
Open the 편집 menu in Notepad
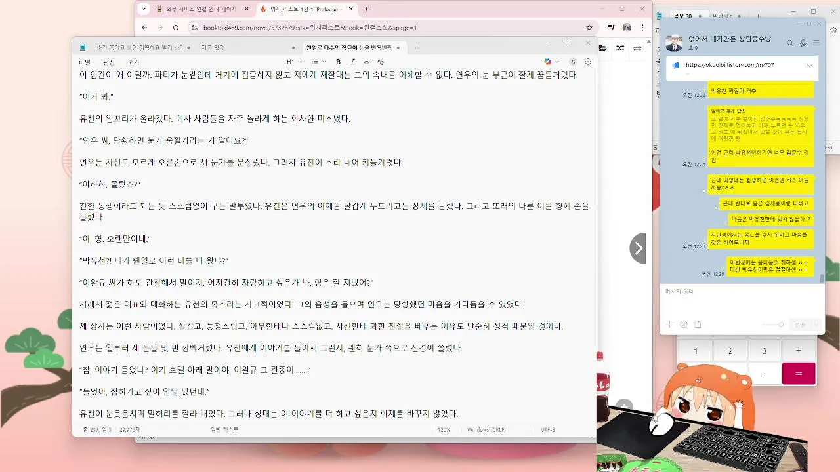(109, 62)
